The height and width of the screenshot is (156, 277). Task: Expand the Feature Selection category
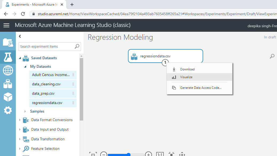tap(20, 149)
